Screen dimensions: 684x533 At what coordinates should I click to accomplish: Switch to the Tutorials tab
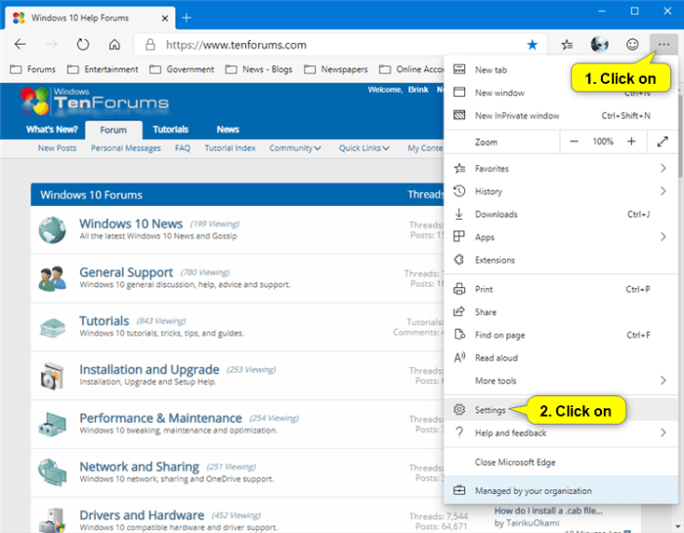point(170,130)
